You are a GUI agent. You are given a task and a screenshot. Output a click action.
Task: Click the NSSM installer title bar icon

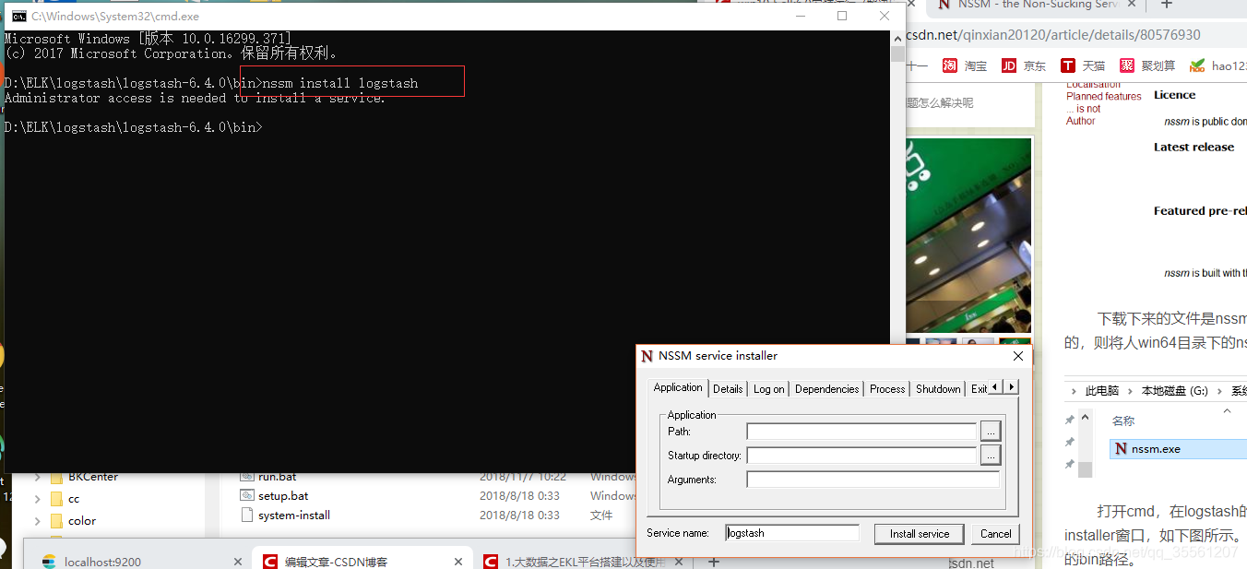coord(647,356)
